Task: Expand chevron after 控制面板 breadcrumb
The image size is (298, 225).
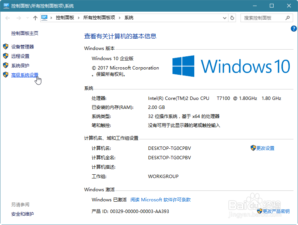Action: 79,18
